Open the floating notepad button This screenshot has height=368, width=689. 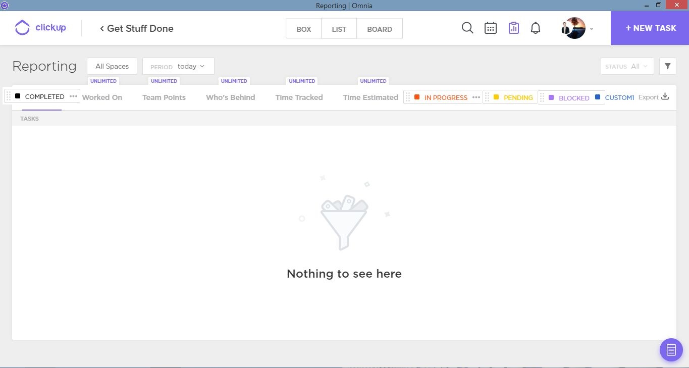671,349
